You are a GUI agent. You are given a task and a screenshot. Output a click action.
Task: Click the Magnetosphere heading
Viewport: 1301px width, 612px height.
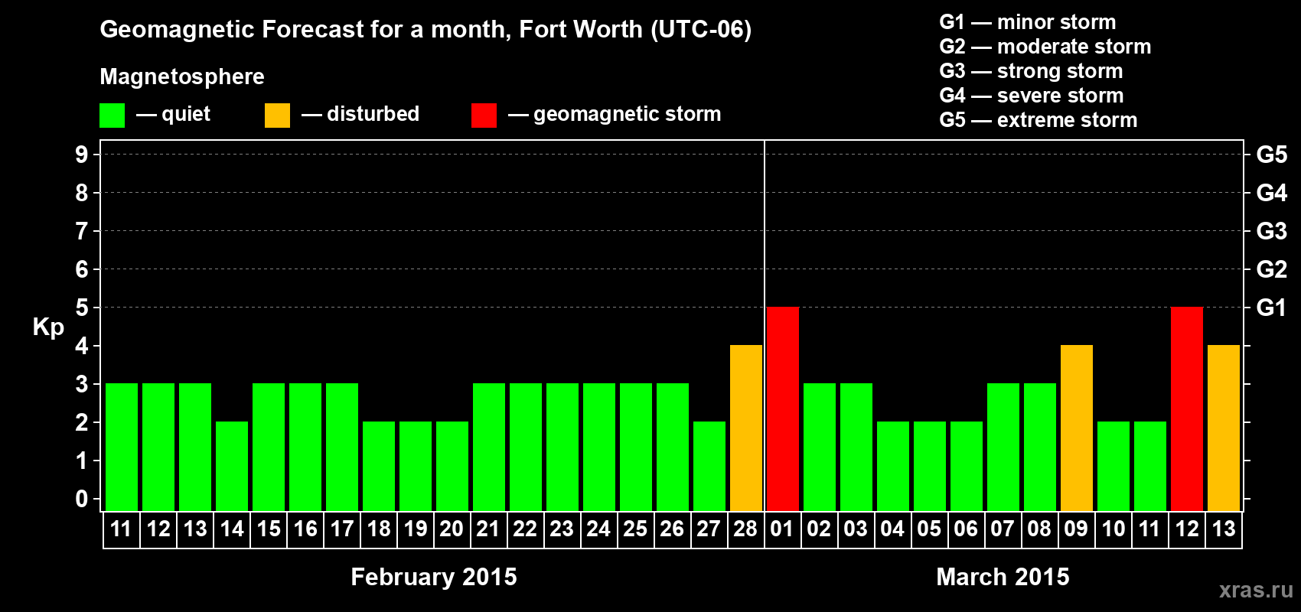[x=182, y=77]
